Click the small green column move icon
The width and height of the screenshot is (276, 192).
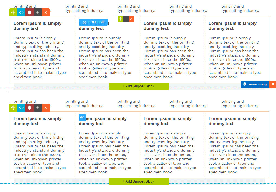121,19
